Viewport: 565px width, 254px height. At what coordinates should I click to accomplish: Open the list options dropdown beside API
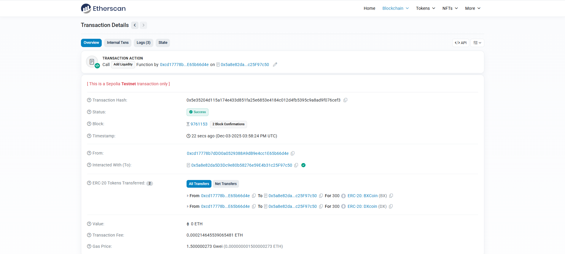[477, 43]
